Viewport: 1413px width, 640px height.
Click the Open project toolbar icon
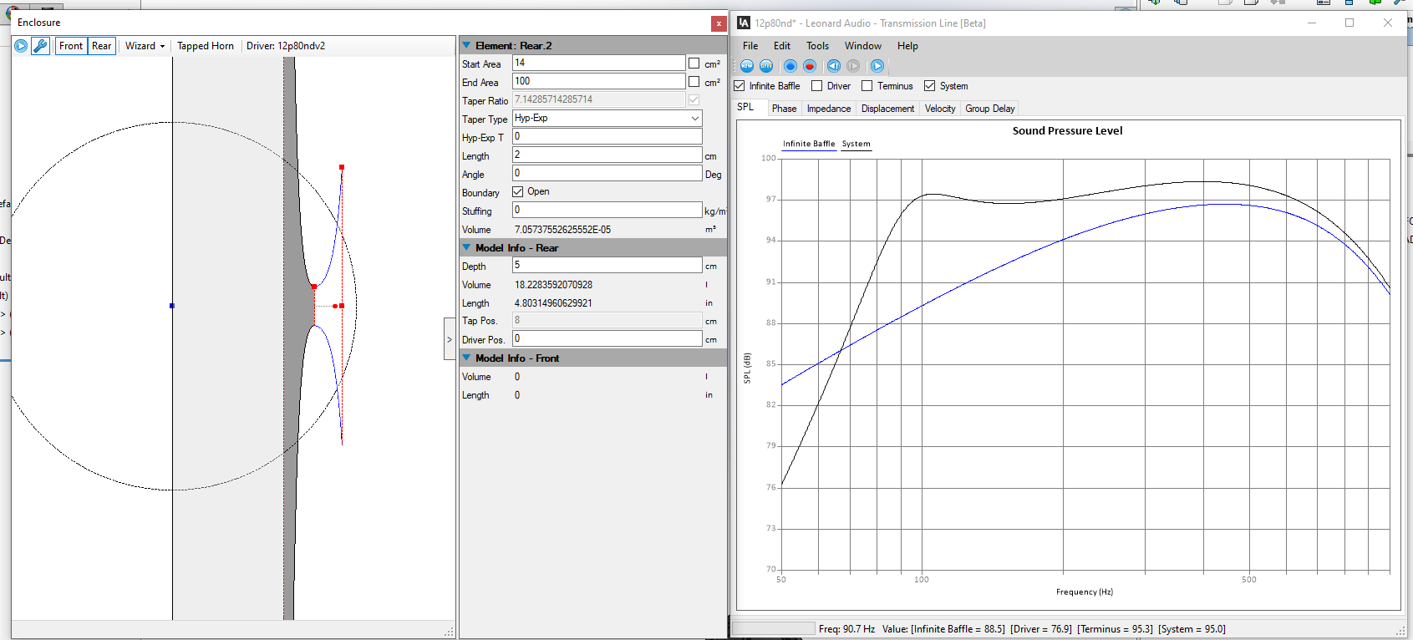coord(766,66)
